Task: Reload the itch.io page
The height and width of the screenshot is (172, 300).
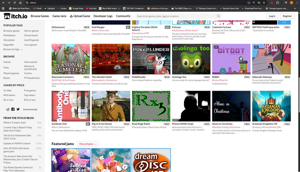Action: [x=15, y=2]
